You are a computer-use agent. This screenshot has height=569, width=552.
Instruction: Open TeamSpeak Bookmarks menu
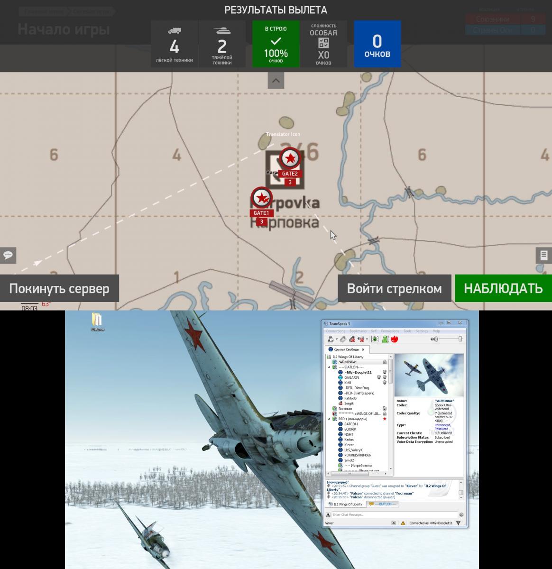[358, 331]
